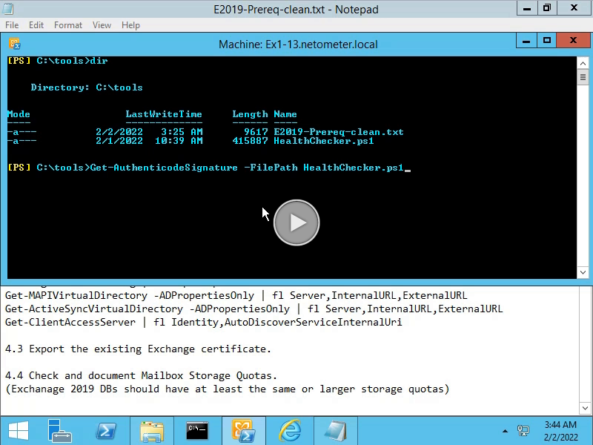Open the Windows Start button
593x445 pixels.
18,430
